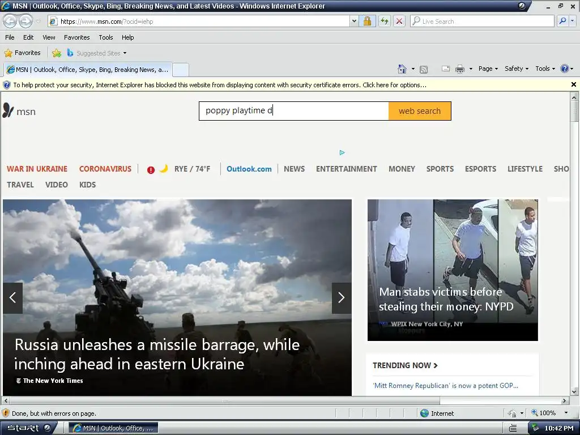
Task: Open the zoom level dropdown arrow
Action: [566, 413]
